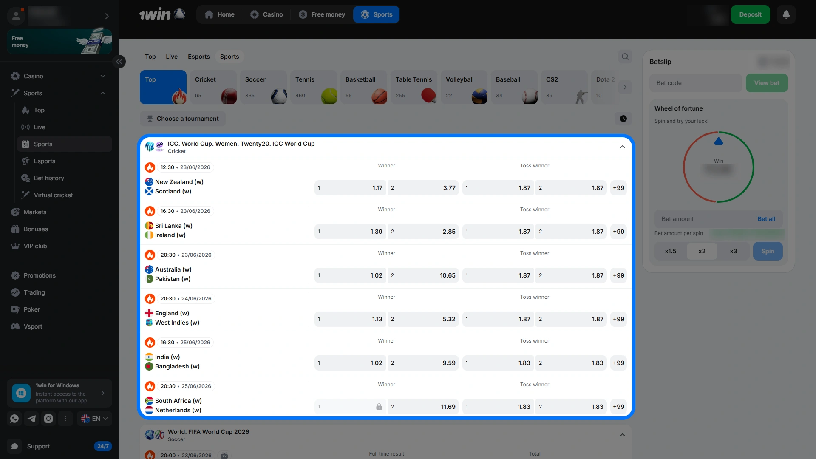Open WhatsApp contact icon

pos(14,419)
